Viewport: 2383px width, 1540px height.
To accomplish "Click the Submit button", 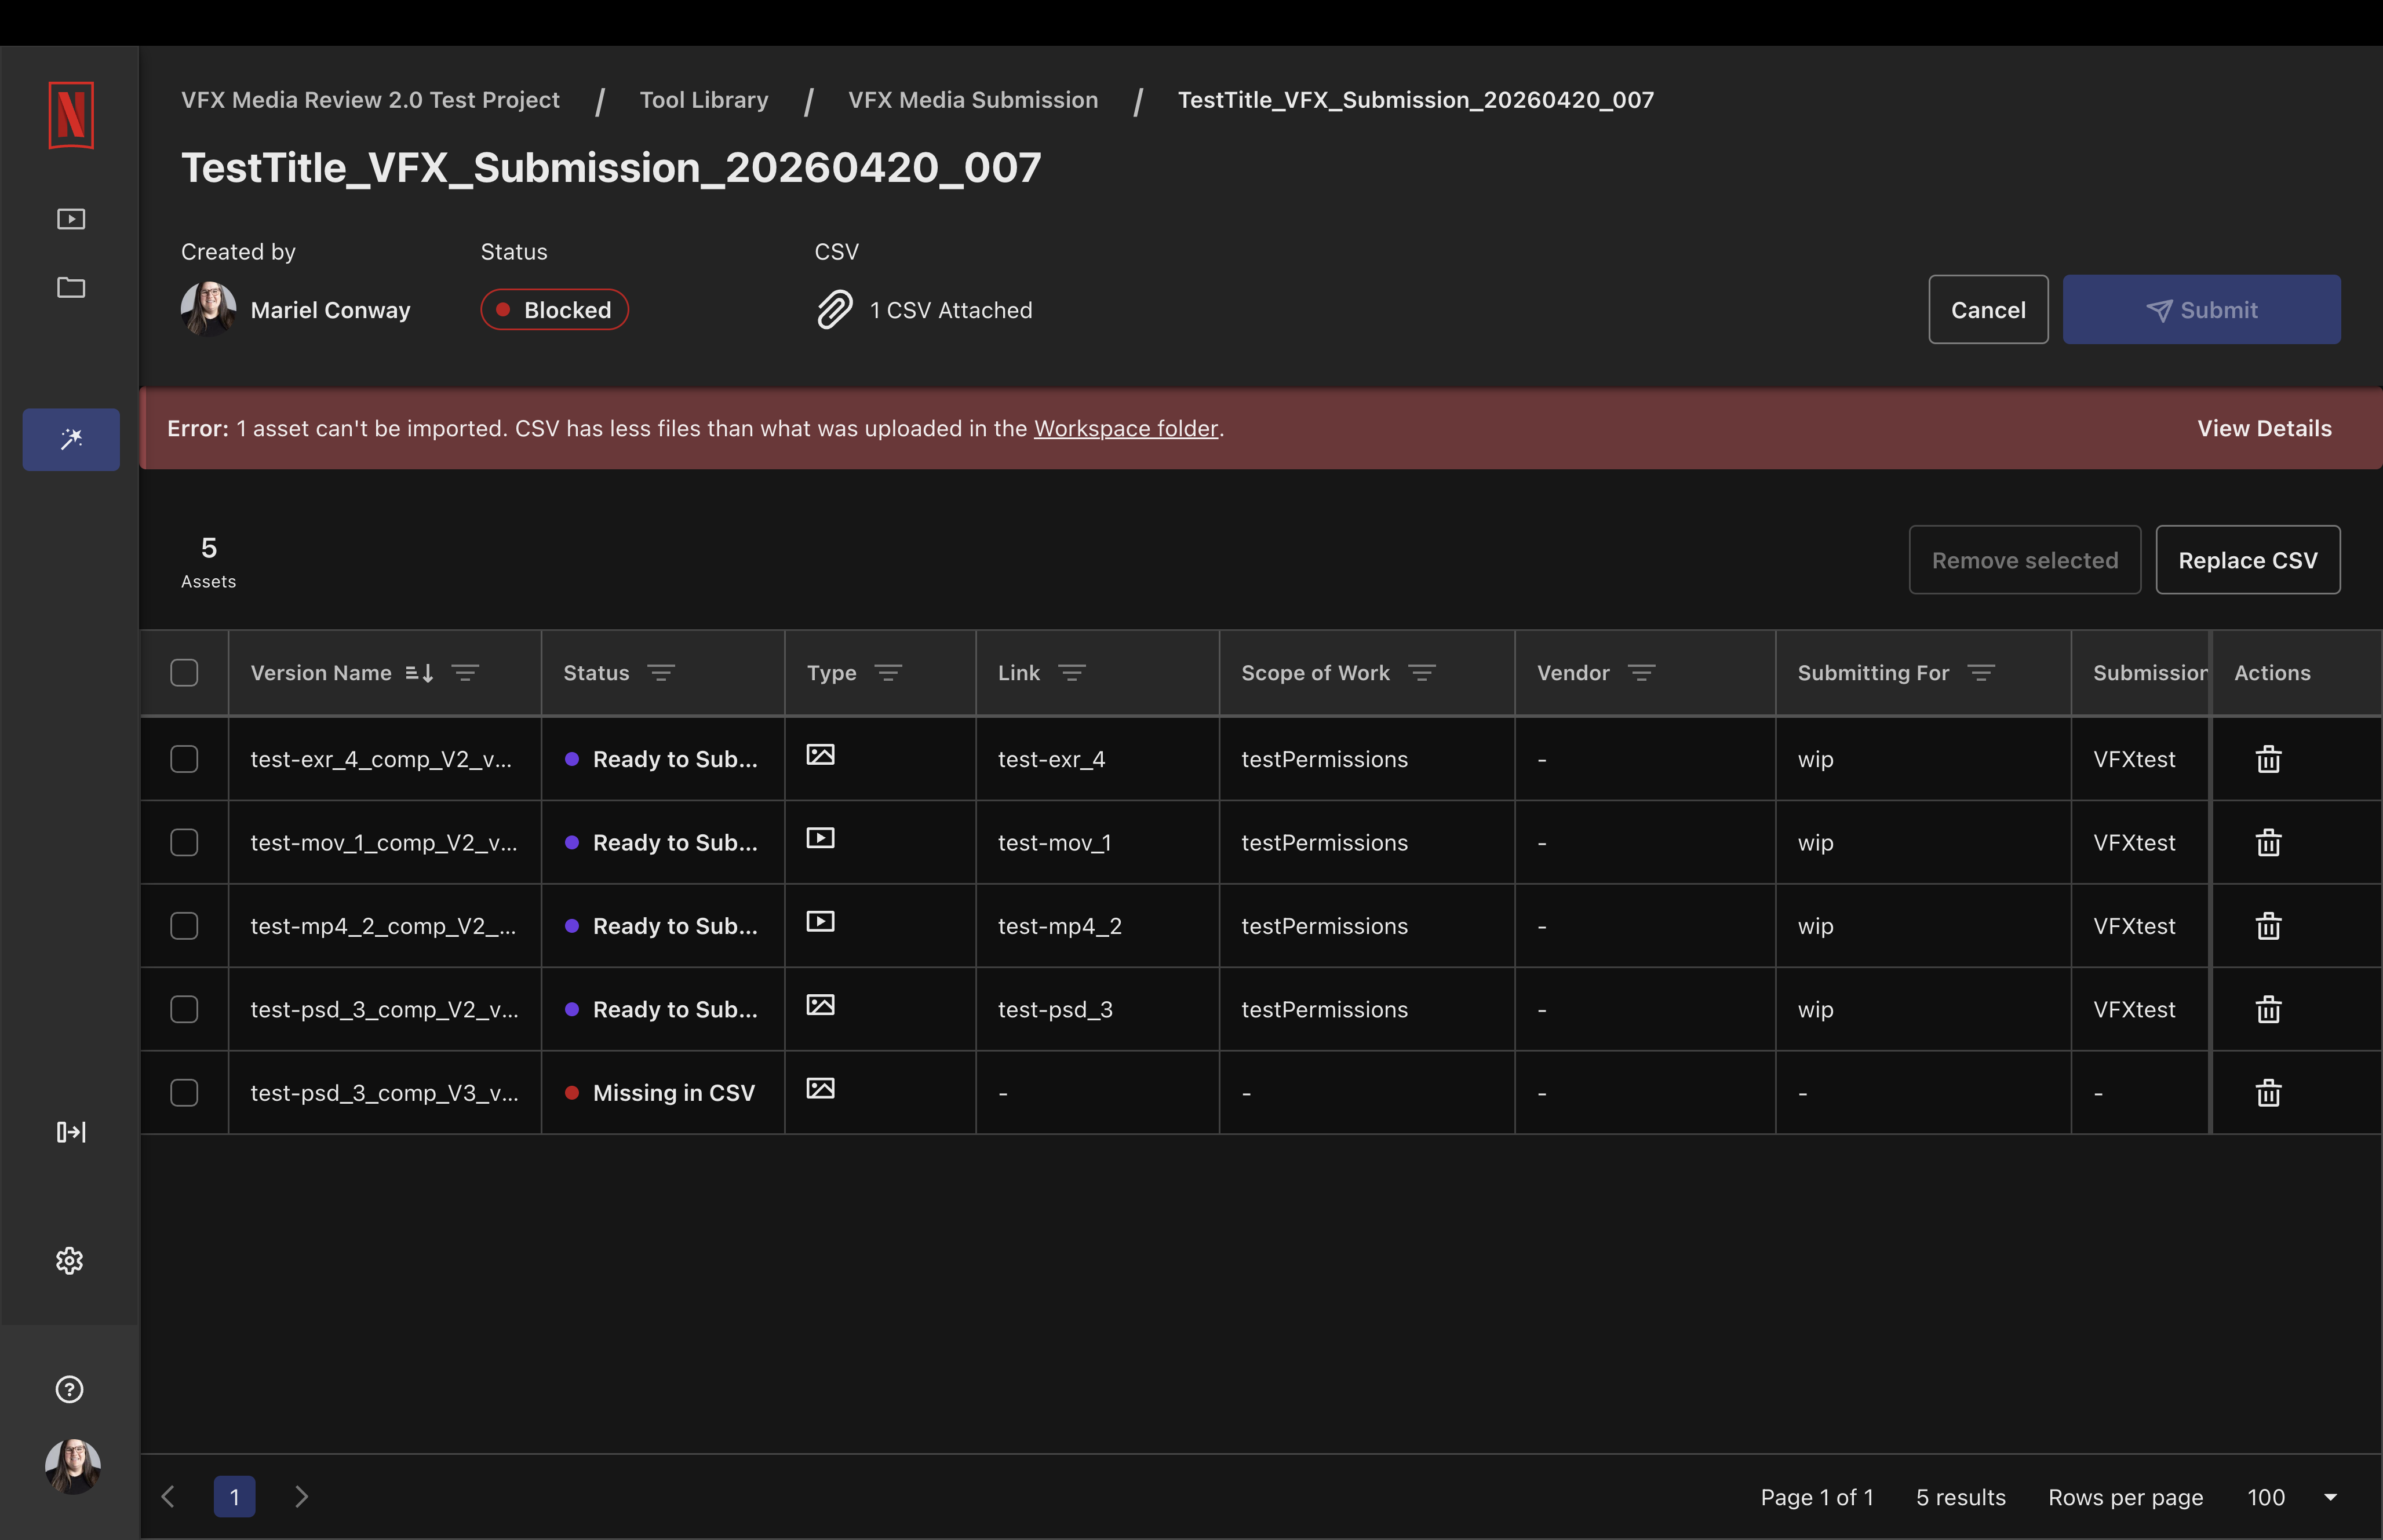I will 2201,310.
